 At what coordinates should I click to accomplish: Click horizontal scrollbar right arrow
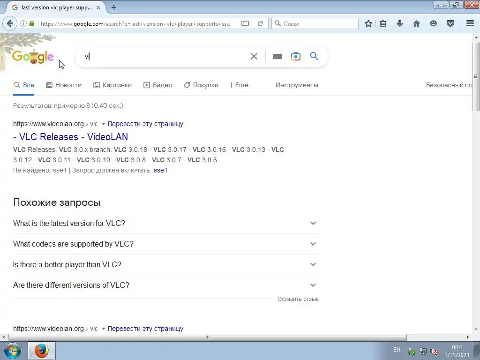pyautogui.click(x=468, y=337)
